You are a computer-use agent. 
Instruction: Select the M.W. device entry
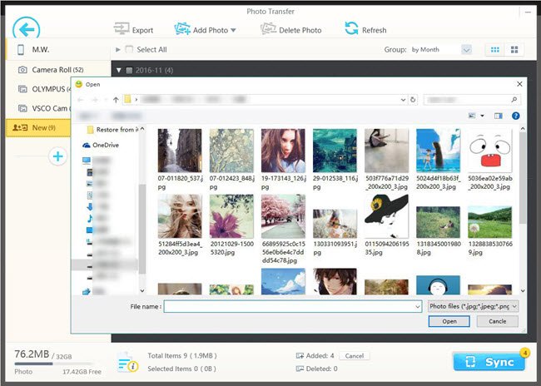click(x=58, y=50)
